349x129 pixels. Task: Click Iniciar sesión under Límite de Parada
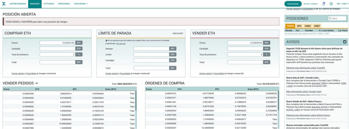[112, 73]
